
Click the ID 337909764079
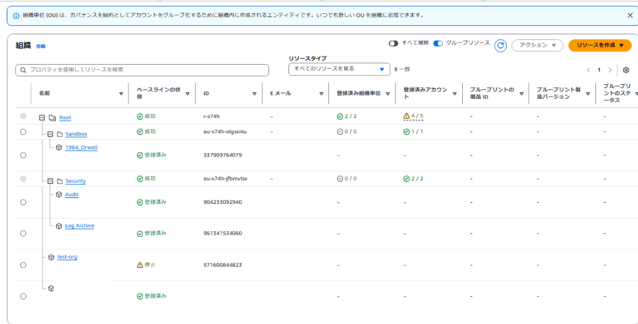222,155
